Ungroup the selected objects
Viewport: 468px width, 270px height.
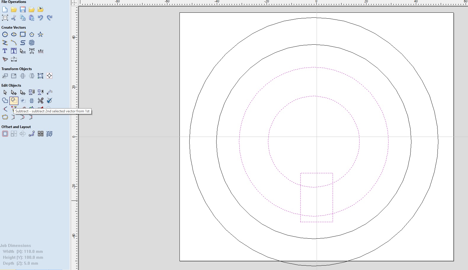41,92
